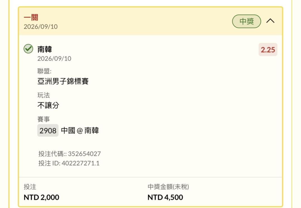The image size is (301, 208).
Task: Click the 亞洲男子錦標賽 league name
Action: pos(63,81)
